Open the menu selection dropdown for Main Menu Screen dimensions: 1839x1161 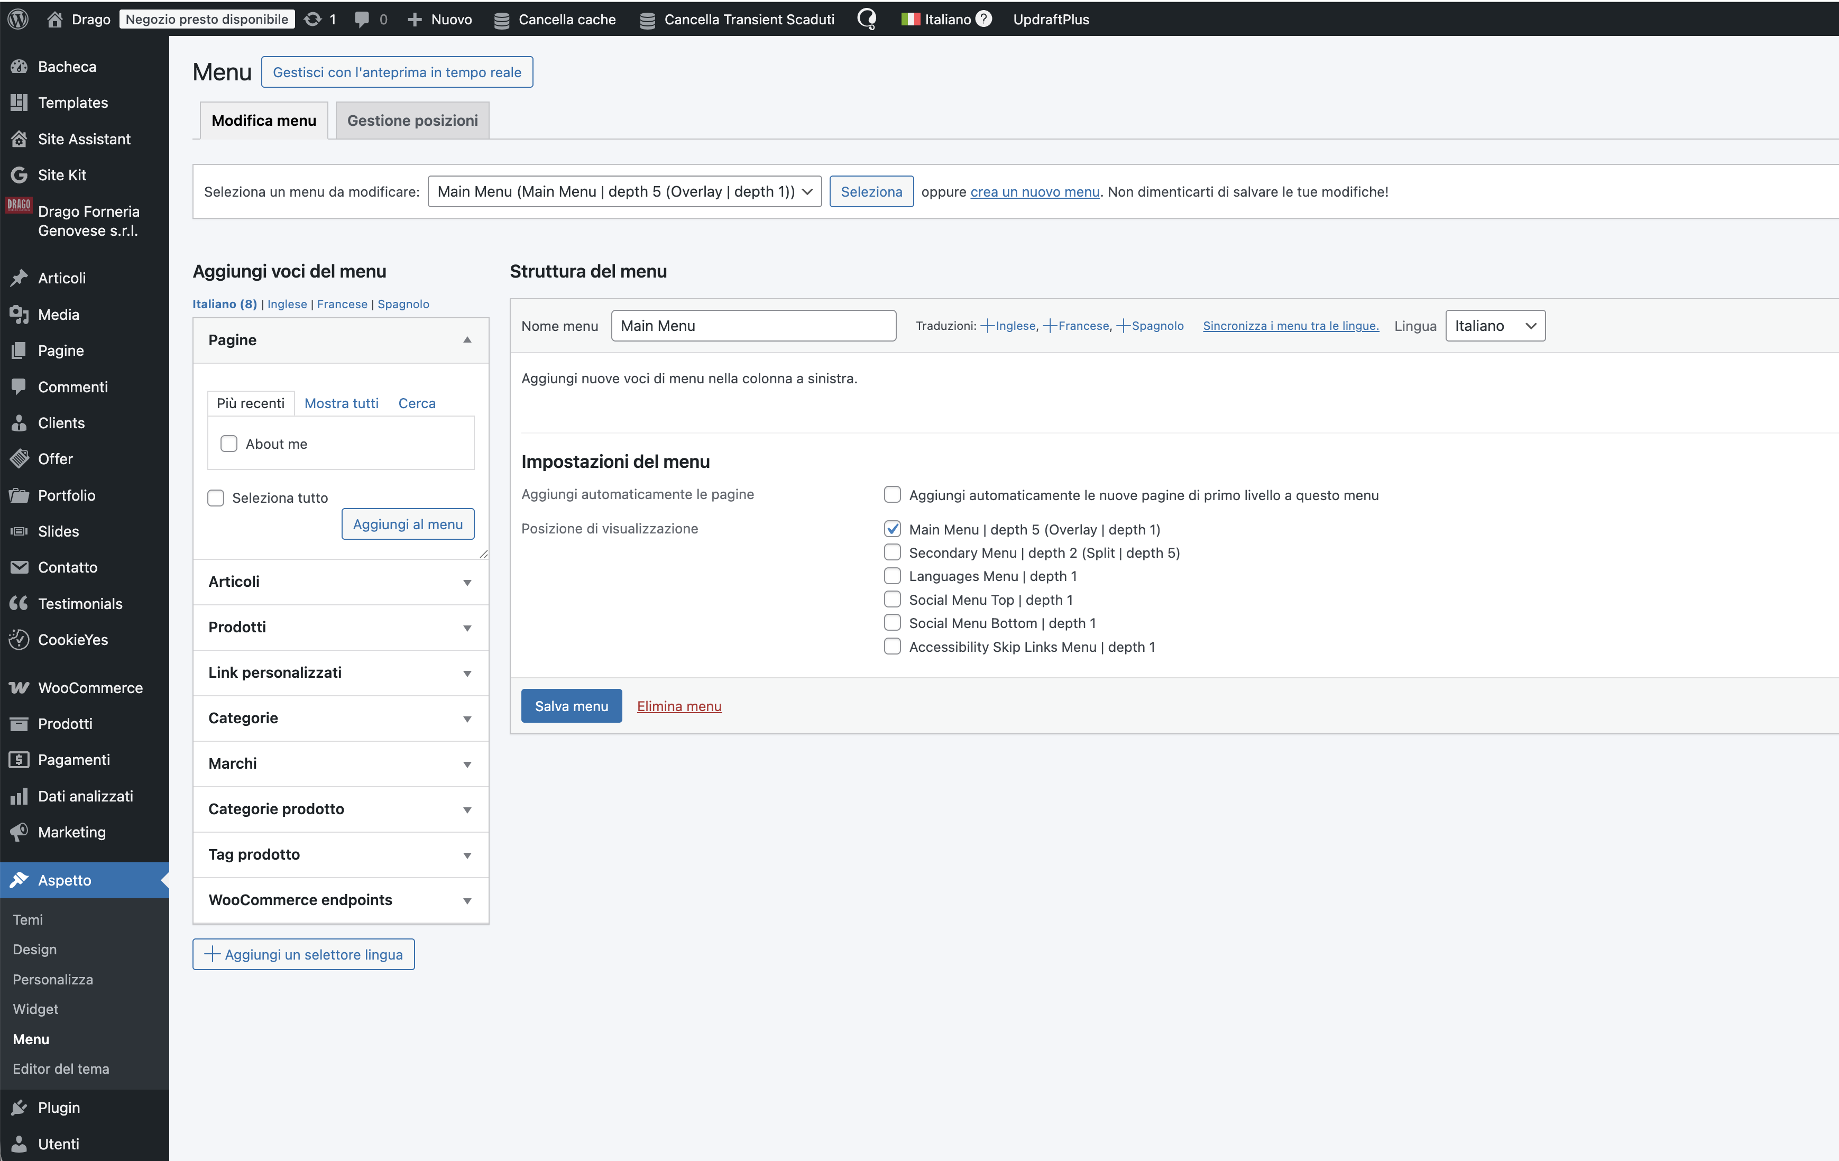coord(624,192)
